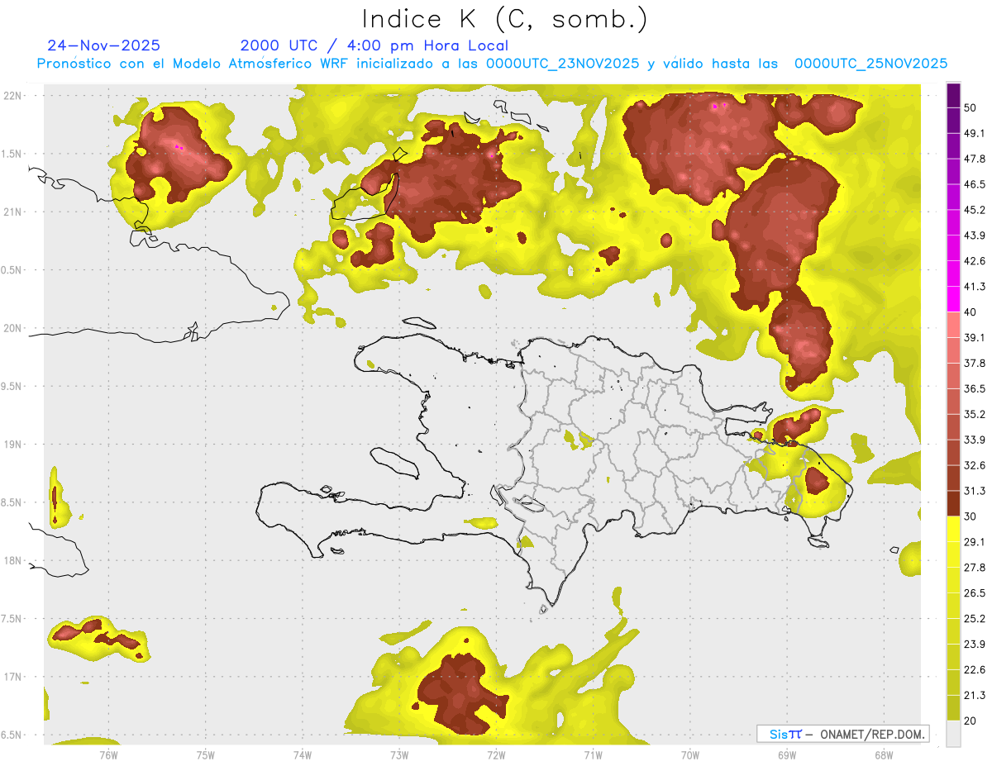This screenshot has height=766, width=992.
Task: Click the 71W longitude label
Action: point(593,754)
